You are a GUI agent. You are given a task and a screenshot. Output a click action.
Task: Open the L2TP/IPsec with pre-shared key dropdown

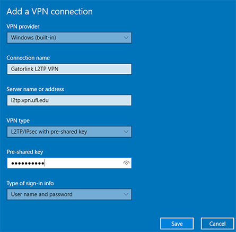[69, 132]
